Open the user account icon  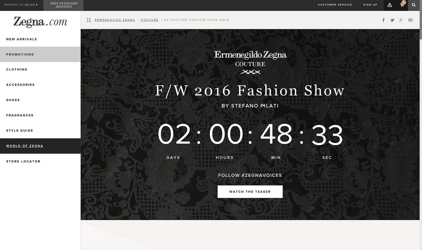click(x=390, y=5)
